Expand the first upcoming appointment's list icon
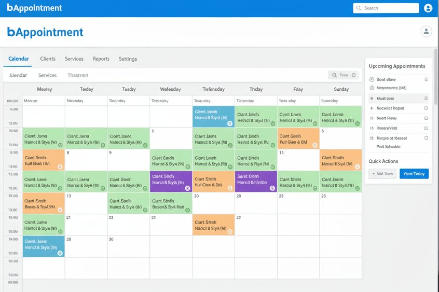Viewport: 439px width, 292px height. pos(426,80)
